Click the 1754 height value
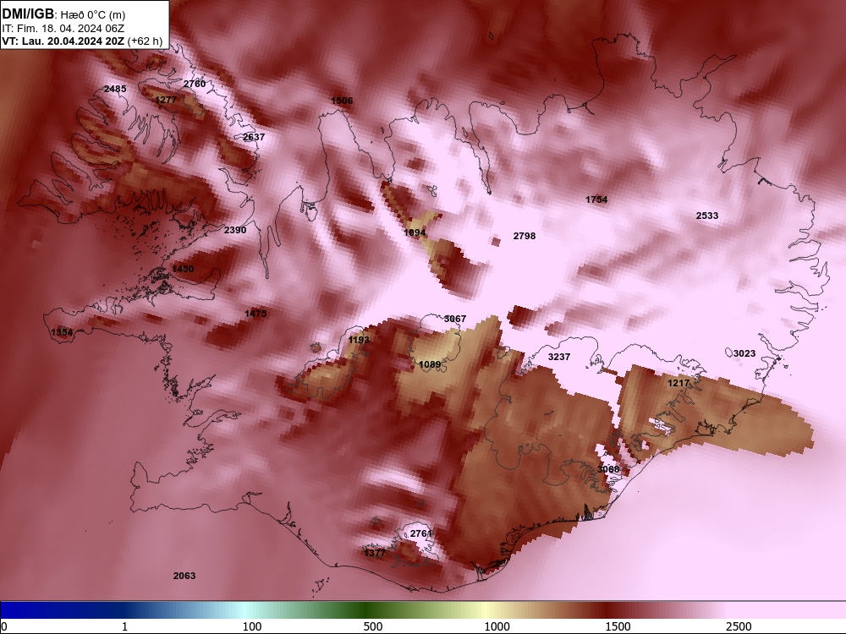846x634 pixels. 596,199
